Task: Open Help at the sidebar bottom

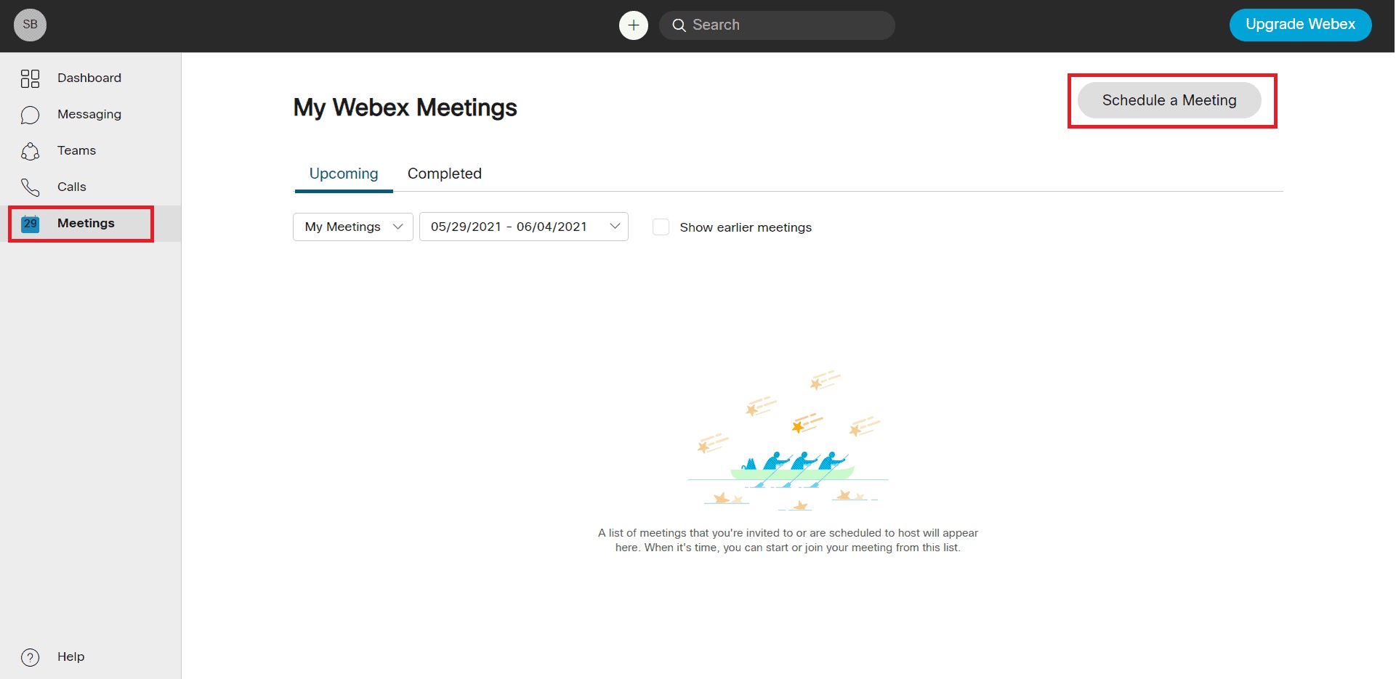Action: (70, 656)
